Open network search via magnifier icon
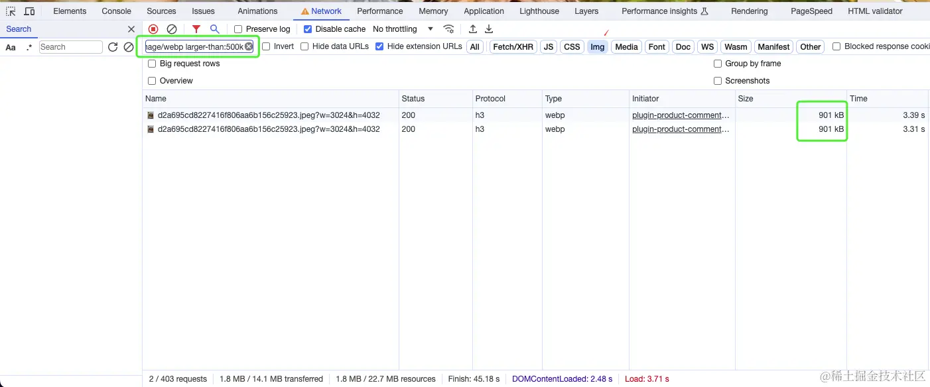Image resolution: width=930 pixels, height=387 pixels. pos(214,29)
